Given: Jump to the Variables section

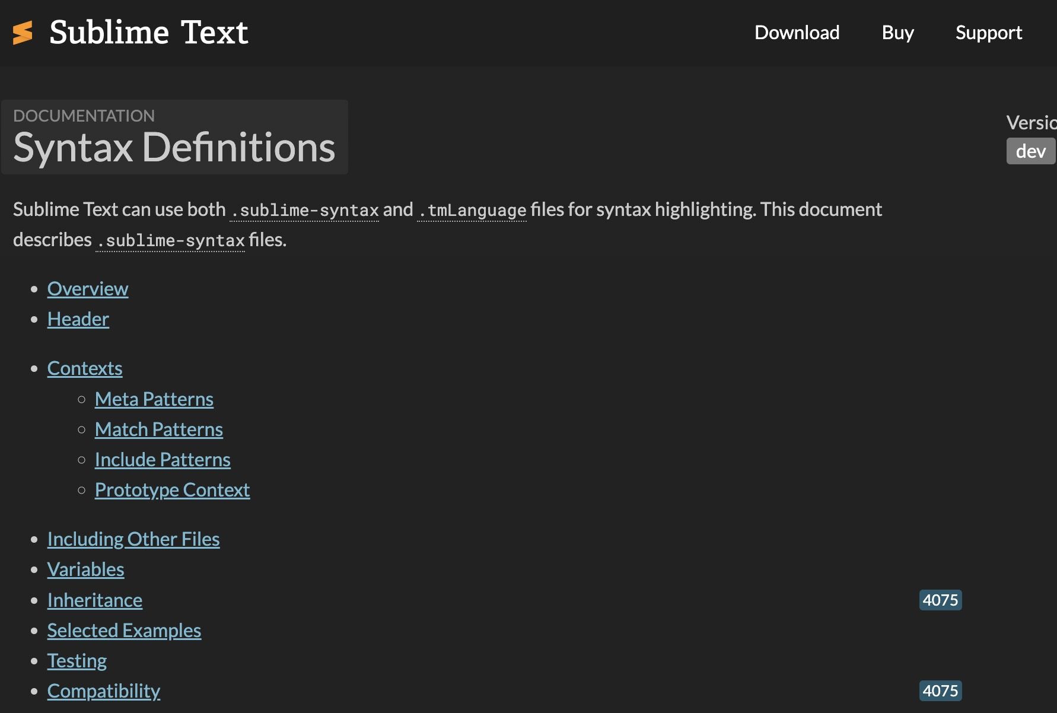Looking at the screenshot, I should pyautogui.click(x=86, y=569).
